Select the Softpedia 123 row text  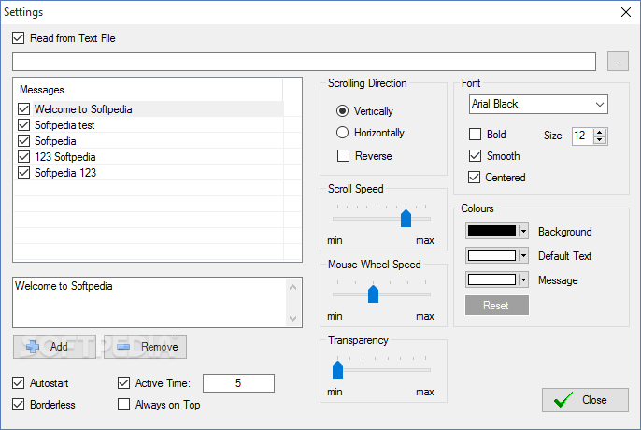(65, 173)
